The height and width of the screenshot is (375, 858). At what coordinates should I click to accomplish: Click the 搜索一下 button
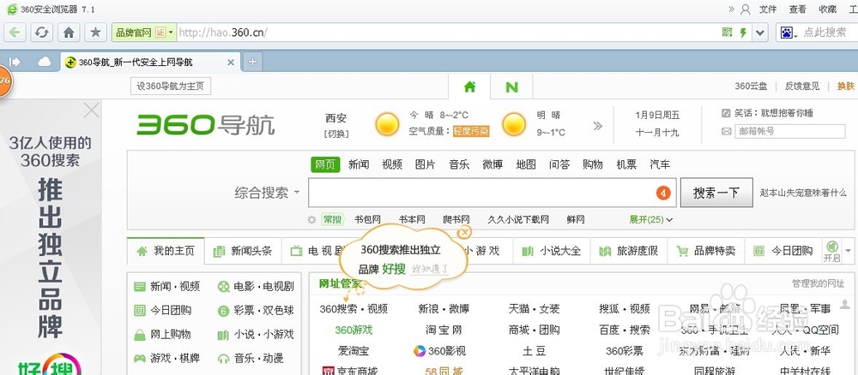[x=716, y=193]
